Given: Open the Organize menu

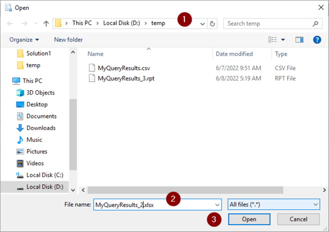Looking at the screenshot, I should tap(24, 40).
